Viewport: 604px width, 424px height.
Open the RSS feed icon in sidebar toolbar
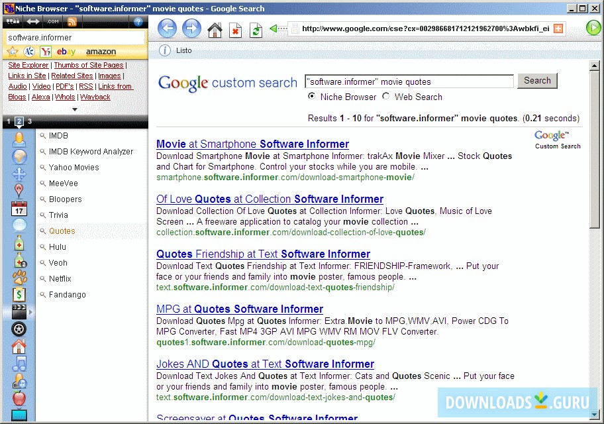tap(72, 22)
